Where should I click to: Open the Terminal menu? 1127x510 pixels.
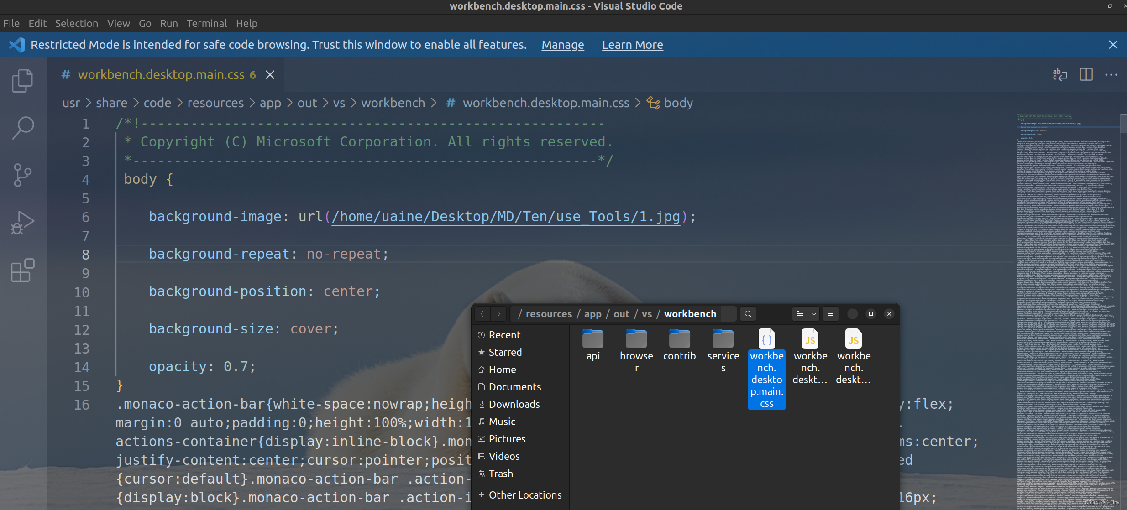206,23
